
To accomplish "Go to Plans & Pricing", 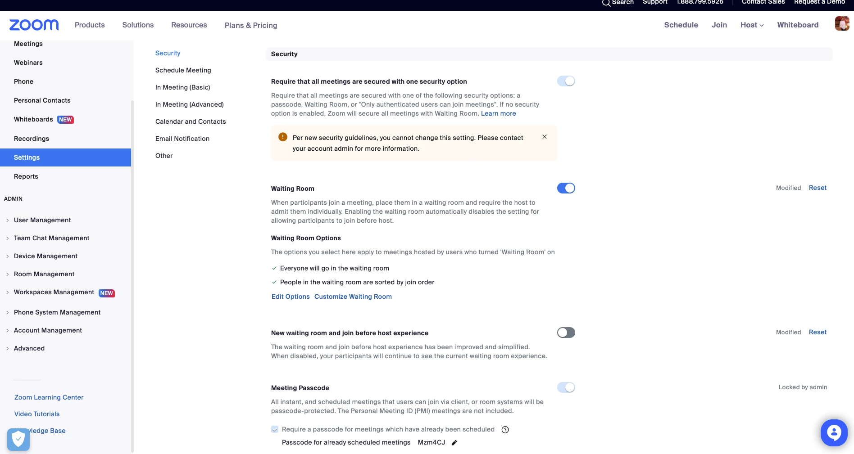I will [x=251, y=25].
